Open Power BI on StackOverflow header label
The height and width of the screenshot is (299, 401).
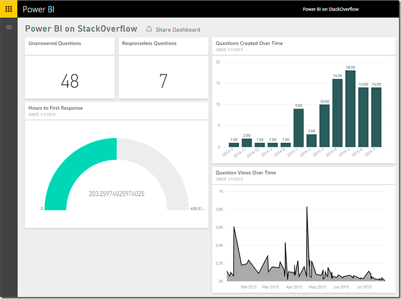pyautogui.click(x=330, y=9)
